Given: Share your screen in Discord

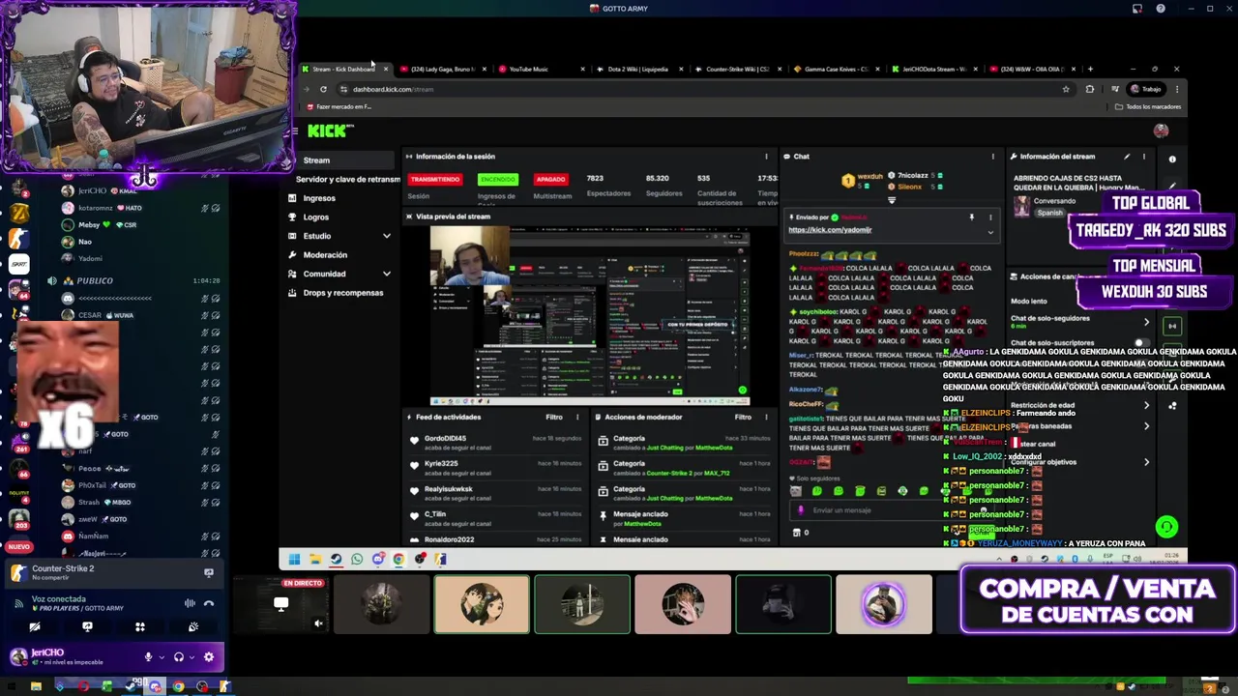Looking at the screenshot, I should [87, 627].
